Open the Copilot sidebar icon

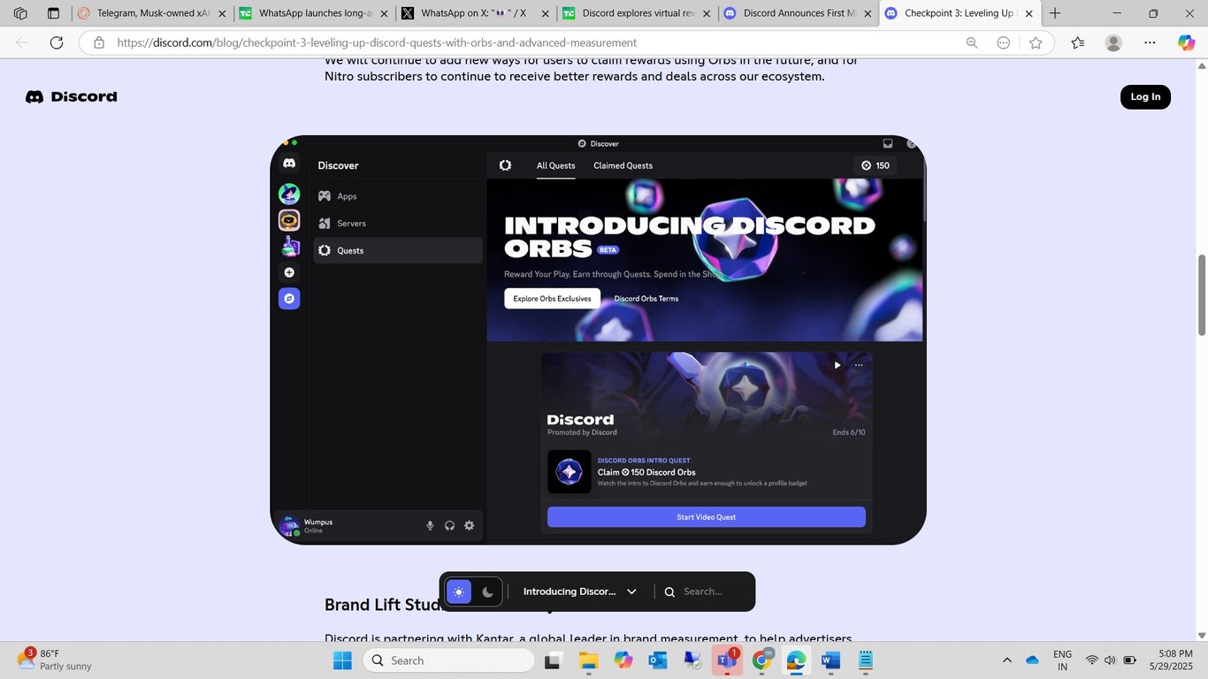(x=1186, y=42)
